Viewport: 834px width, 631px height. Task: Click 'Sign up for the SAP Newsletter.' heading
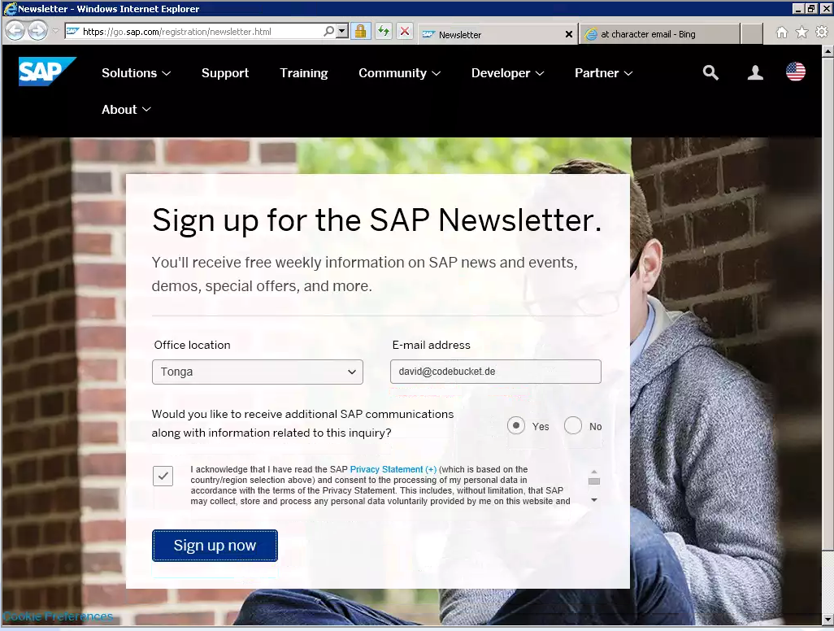pos(376,220)
